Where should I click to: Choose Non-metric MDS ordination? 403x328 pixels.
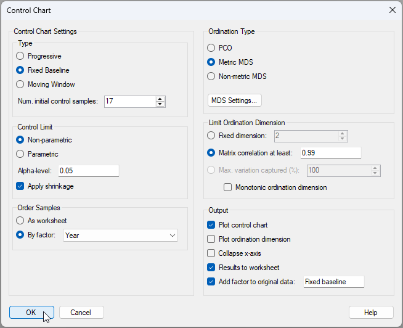point(211,76)
